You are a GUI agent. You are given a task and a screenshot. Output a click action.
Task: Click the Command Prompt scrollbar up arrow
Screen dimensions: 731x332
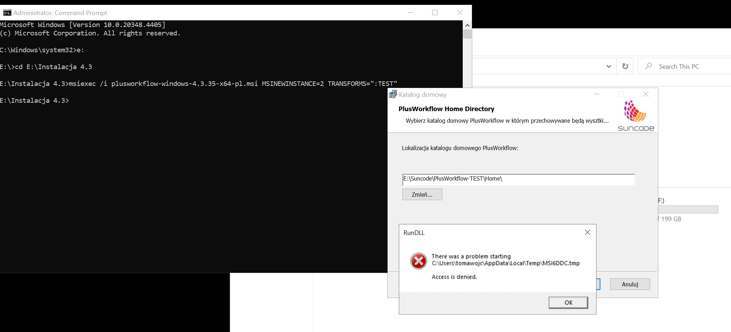pyautogui.click(x=467, y=25)
